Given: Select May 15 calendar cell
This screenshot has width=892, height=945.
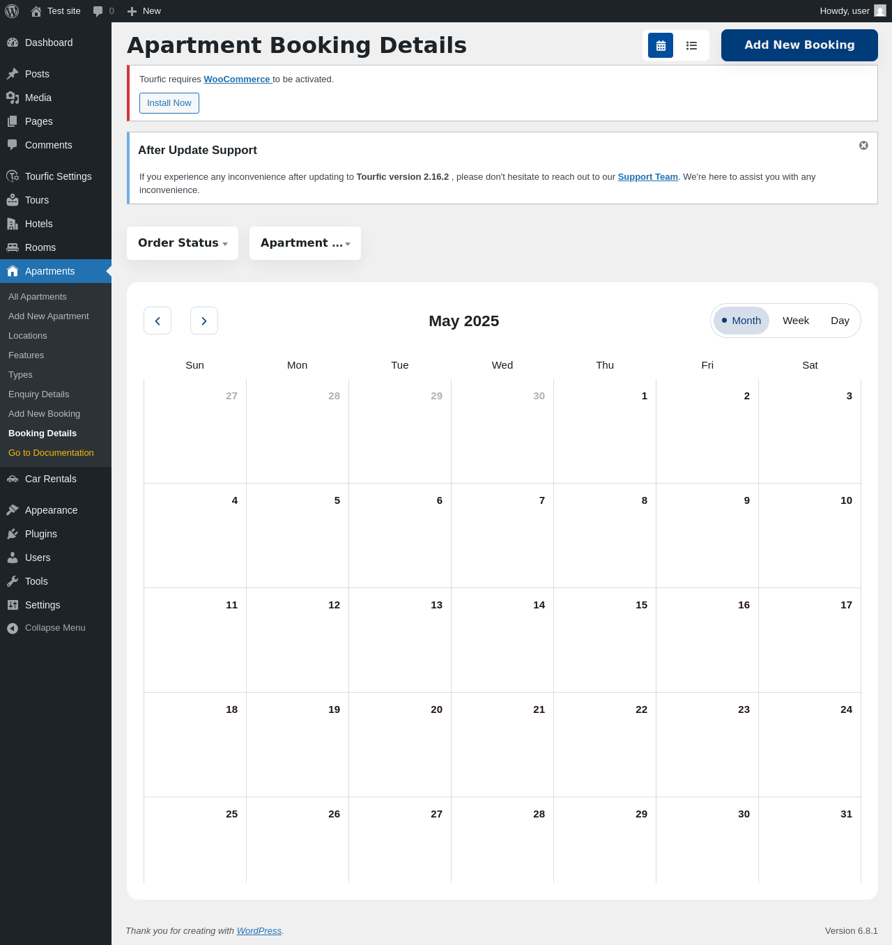Looking at the screenshot, I should click(604, 640).
